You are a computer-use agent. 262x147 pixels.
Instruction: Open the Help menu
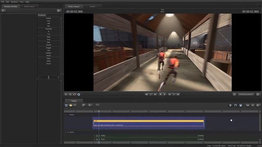[27, 2]
